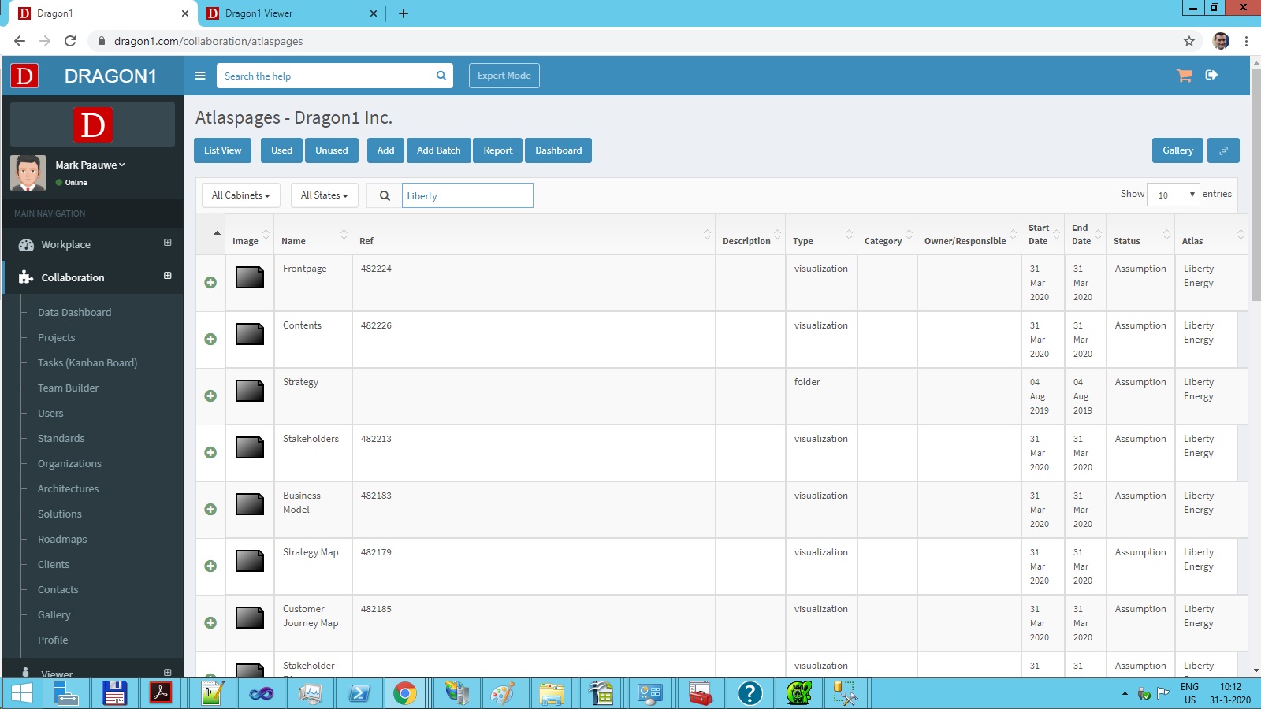Switch to List View

pyautogui.click(x=223, y=150)
